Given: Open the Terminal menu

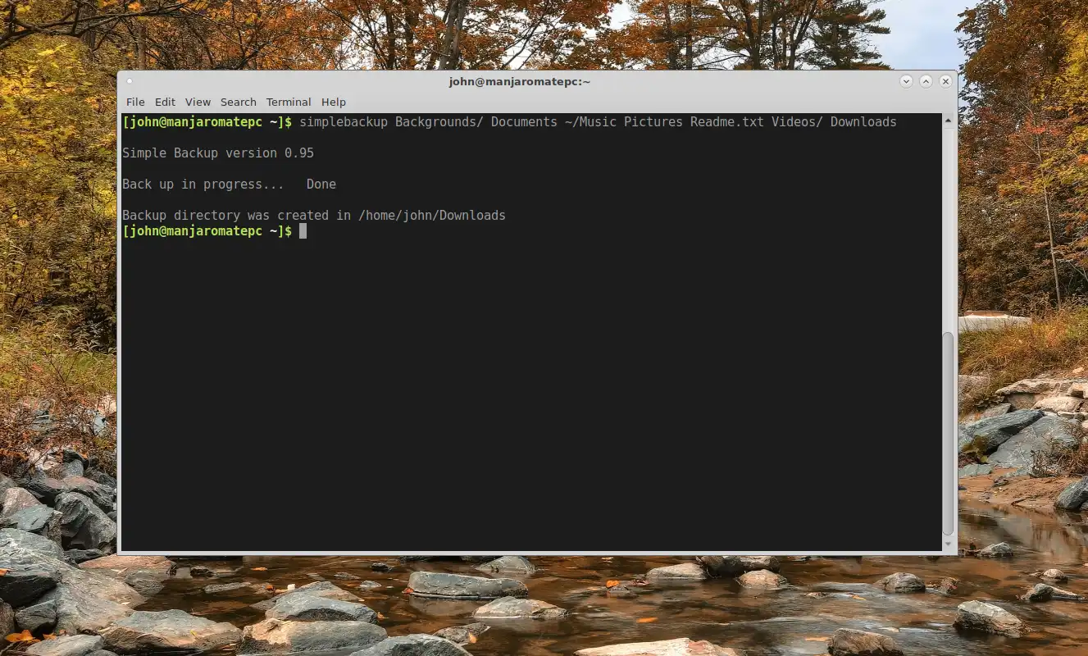Looking at the screenshot, I should click(289, 102).
